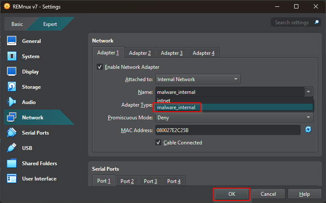The height and width of the screenshot is (203, 326).
Task: Select the Display screen icon
Action: (x=11, y=71)
